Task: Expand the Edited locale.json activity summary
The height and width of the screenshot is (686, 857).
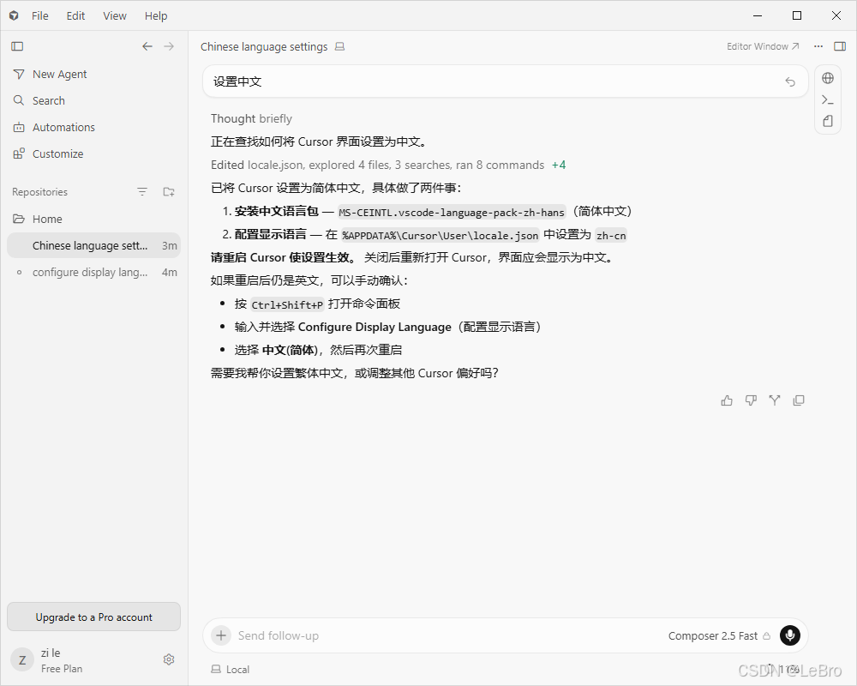Action: point(378,165)
